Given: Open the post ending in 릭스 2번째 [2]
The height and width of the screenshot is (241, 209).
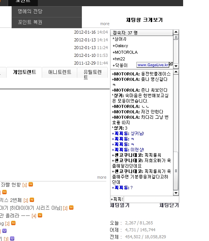Looking at the screenshot, I should (14, 200).
